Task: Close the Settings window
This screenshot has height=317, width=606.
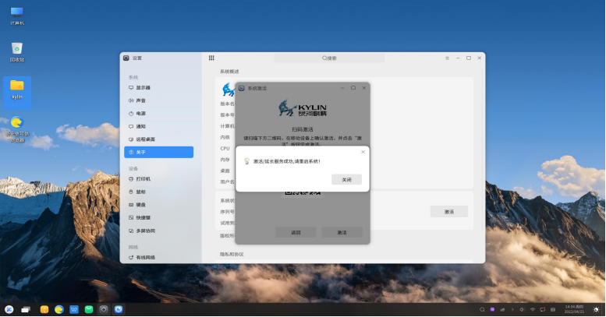Action: coord(479,58)
